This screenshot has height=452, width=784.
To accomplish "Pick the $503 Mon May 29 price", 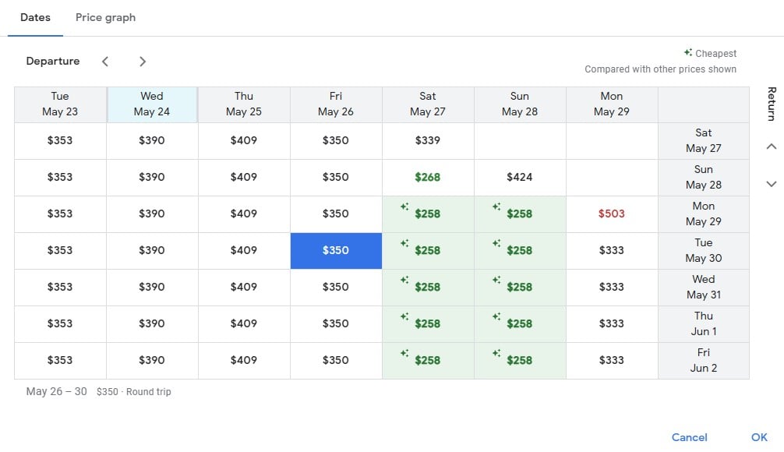I will pyautogui.click(x=612, y=214).
